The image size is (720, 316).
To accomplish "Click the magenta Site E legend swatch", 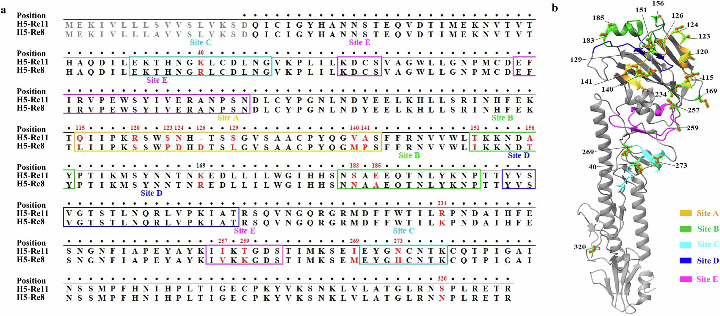I will coord(685,279).
